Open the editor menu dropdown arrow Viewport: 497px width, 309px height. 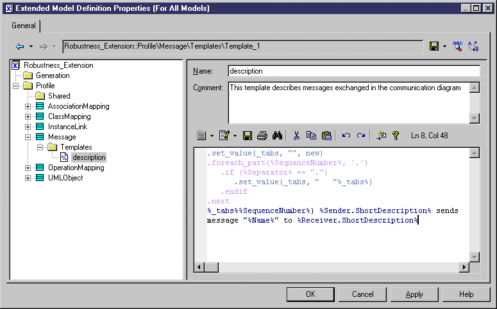click(212, 136)
